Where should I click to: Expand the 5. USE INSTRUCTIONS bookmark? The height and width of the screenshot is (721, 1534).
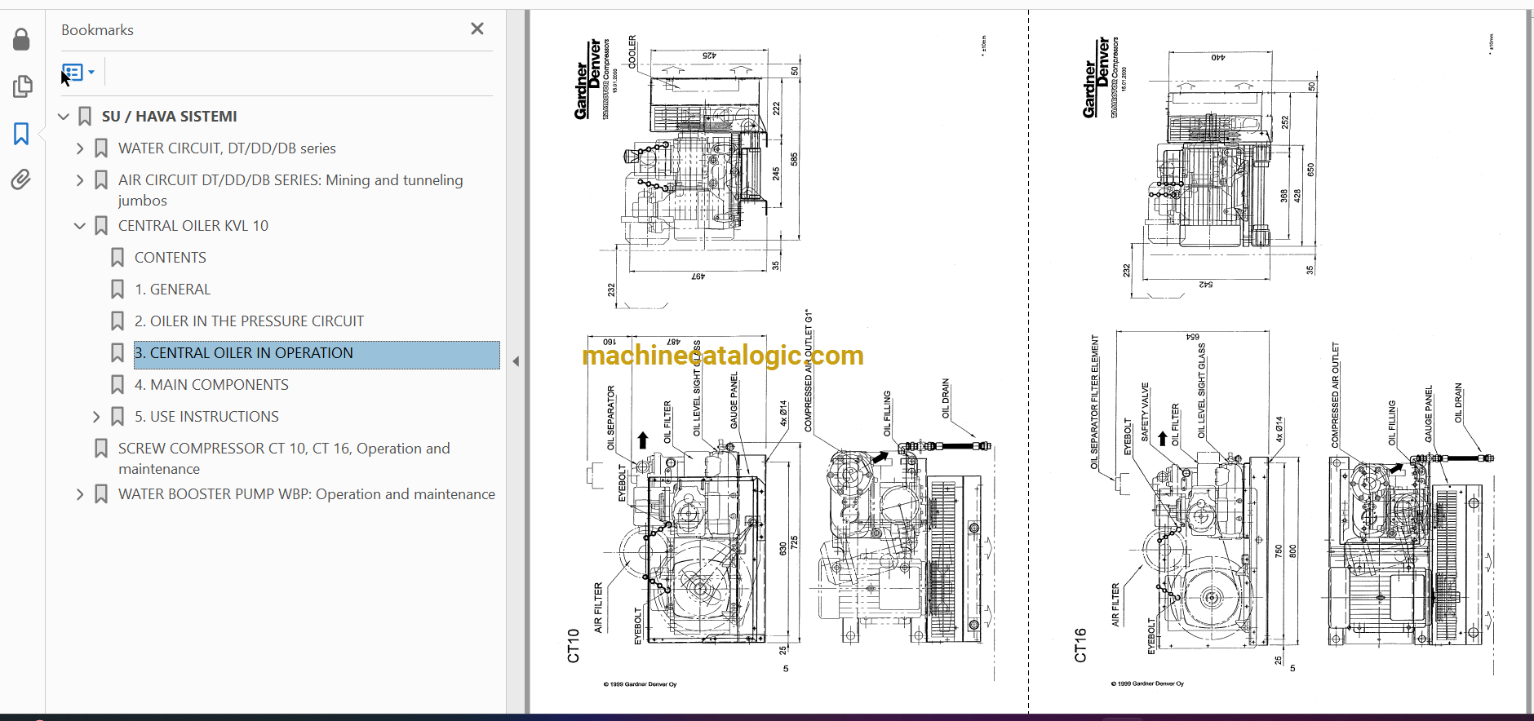tap(96, 417)
